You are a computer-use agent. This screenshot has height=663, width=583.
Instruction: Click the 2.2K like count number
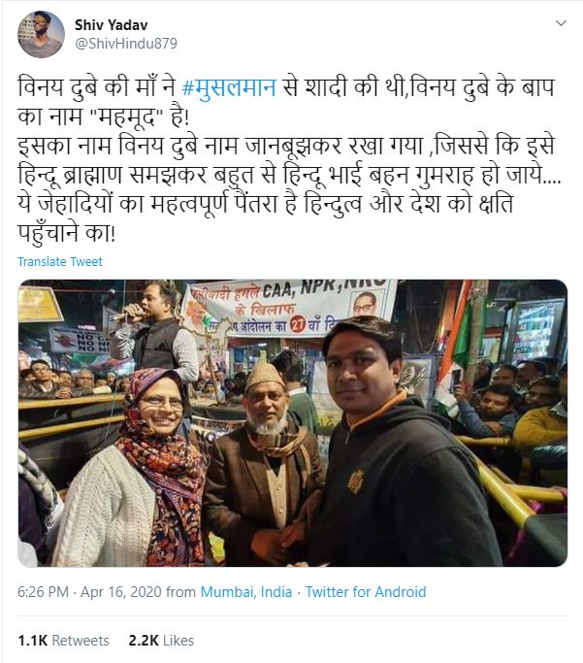144,640
